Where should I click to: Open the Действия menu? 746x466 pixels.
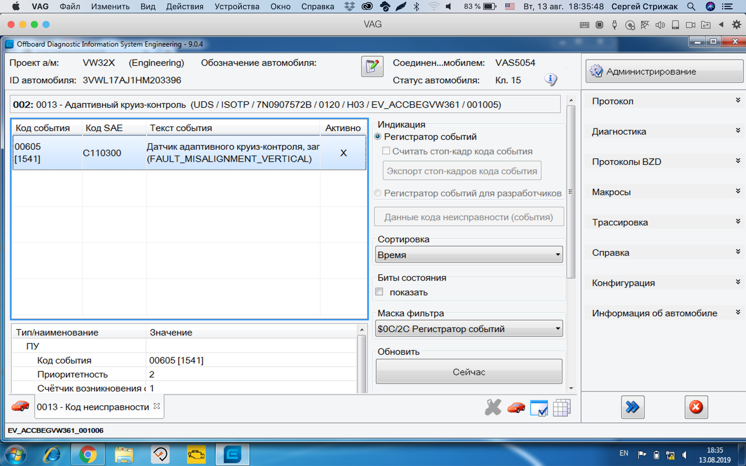(x=185, y=6)
